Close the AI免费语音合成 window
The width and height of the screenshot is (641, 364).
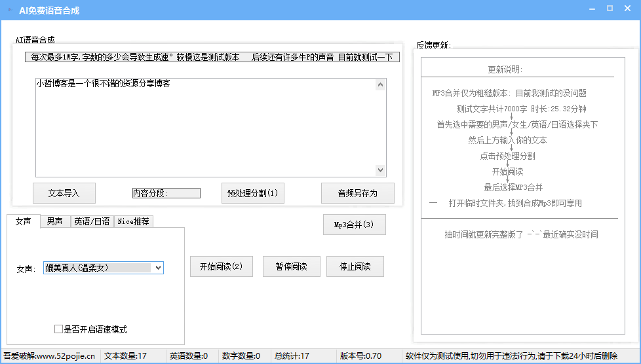tap(627, 9)
